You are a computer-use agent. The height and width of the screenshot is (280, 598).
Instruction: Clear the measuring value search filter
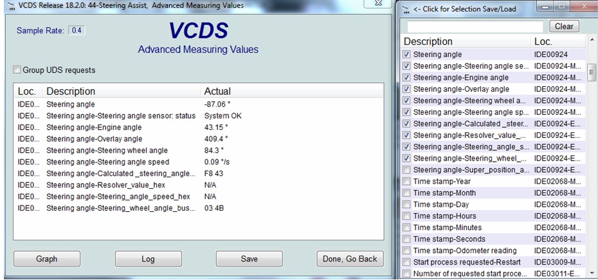pos(564,26)
